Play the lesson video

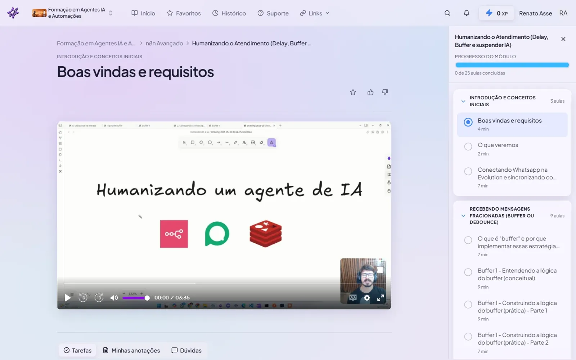[67, 298]
